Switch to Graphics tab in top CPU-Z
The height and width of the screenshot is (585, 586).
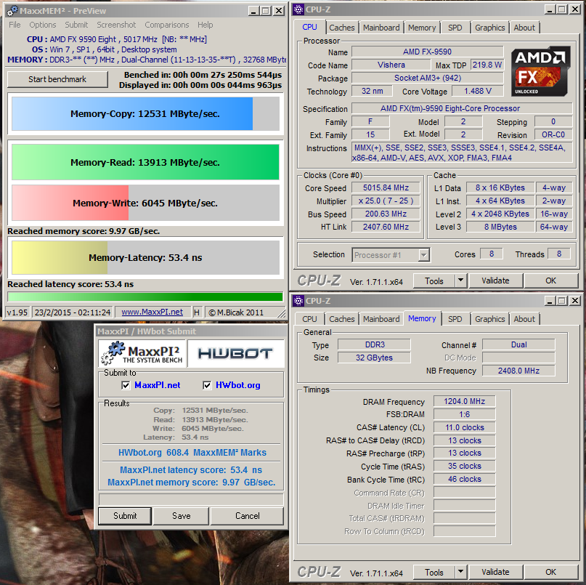489,28
